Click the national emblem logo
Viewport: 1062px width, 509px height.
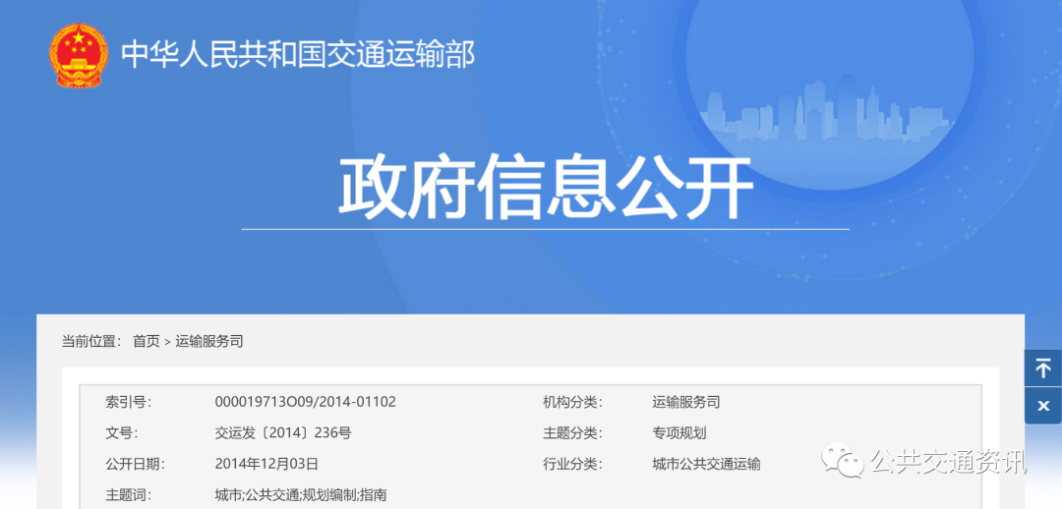(x=79, y=55)
